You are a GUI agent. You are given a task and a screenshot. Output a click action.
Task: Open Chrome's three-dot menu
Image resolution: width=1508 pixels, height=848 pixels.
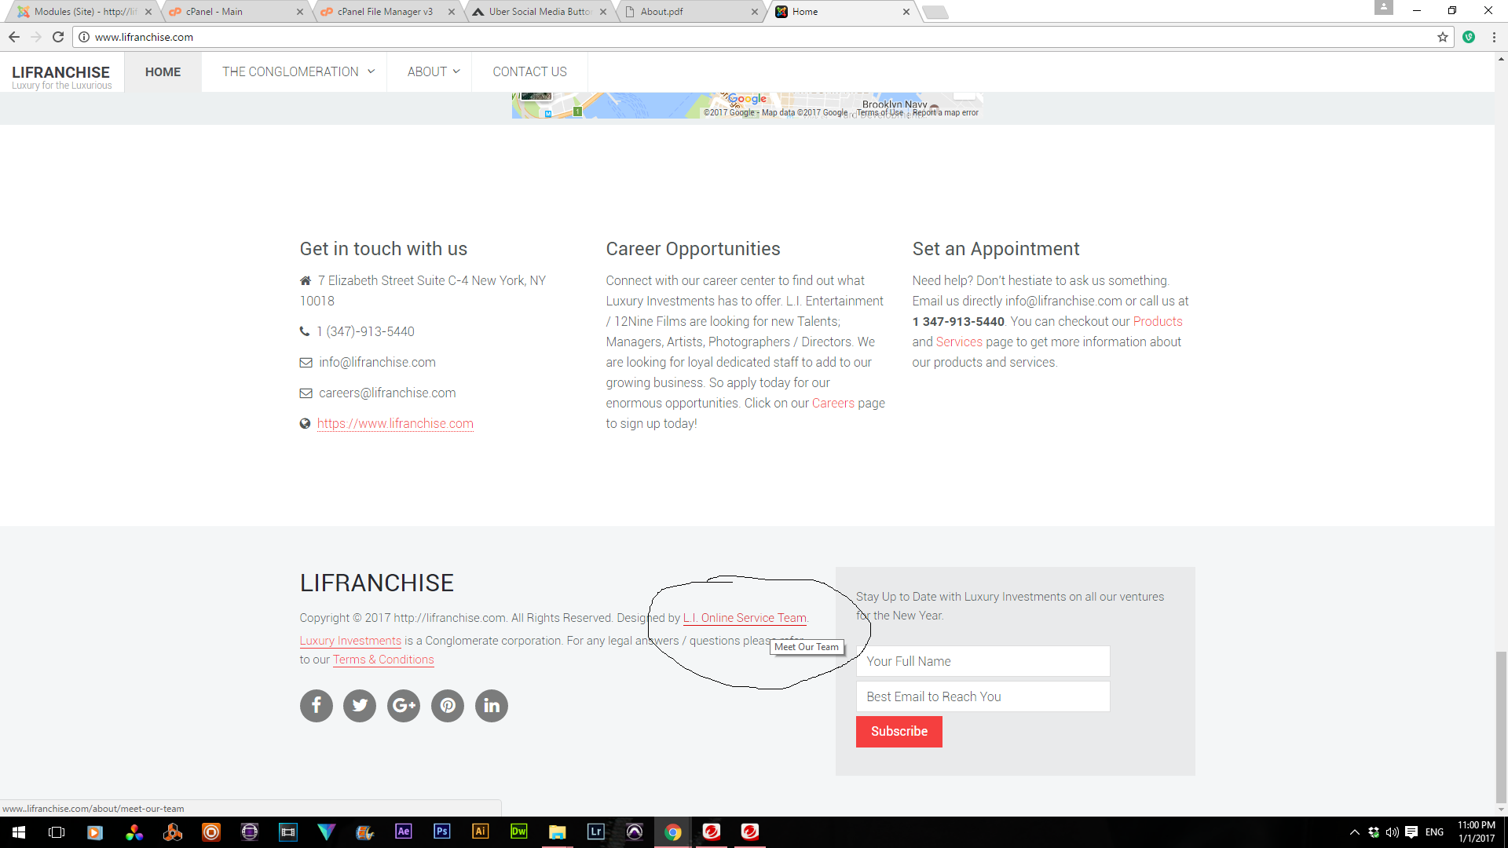coord(1494,37)
